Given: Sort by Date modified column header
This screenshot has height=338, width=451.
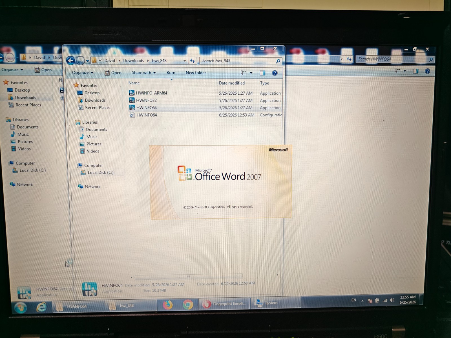Looking at the screenshot, I should coord(232,83).
